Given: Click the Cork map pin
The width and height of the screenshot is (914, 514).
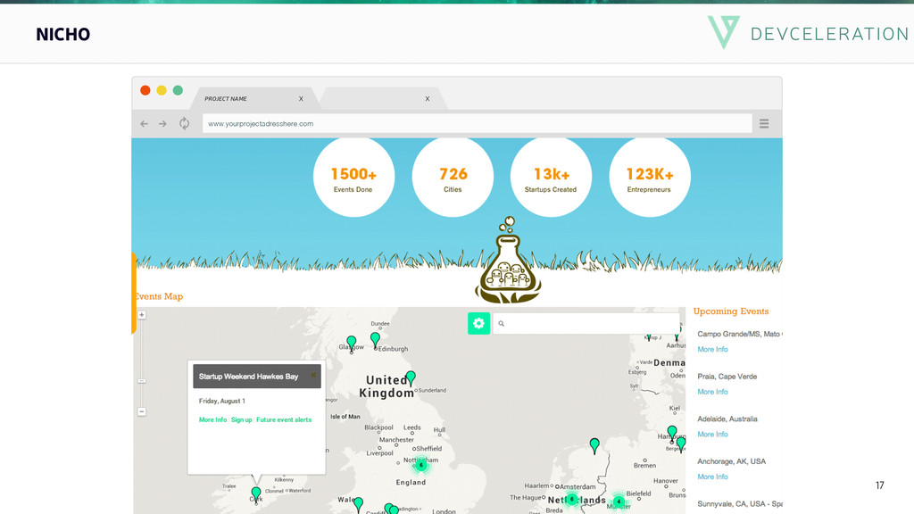Looking at the screenshot, I should (x=256, y=494).
